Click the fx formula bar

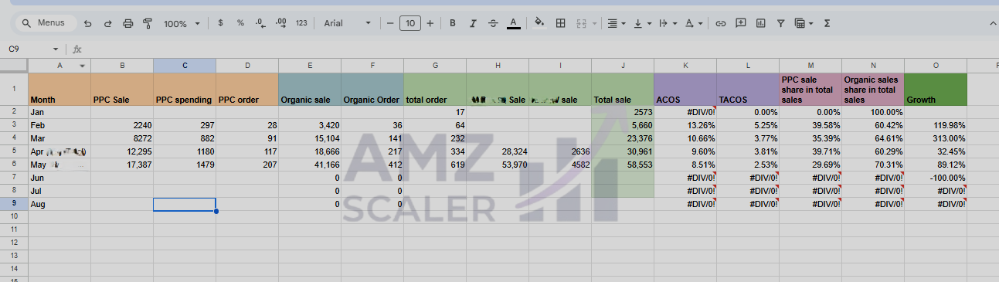click(x=541, y=49)
